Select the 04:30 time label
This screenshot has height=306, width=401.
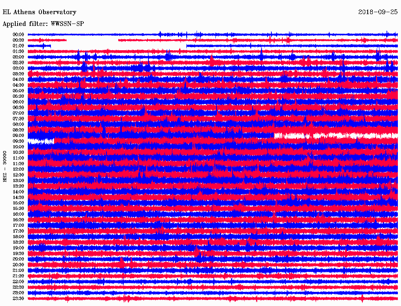[18, 85]
